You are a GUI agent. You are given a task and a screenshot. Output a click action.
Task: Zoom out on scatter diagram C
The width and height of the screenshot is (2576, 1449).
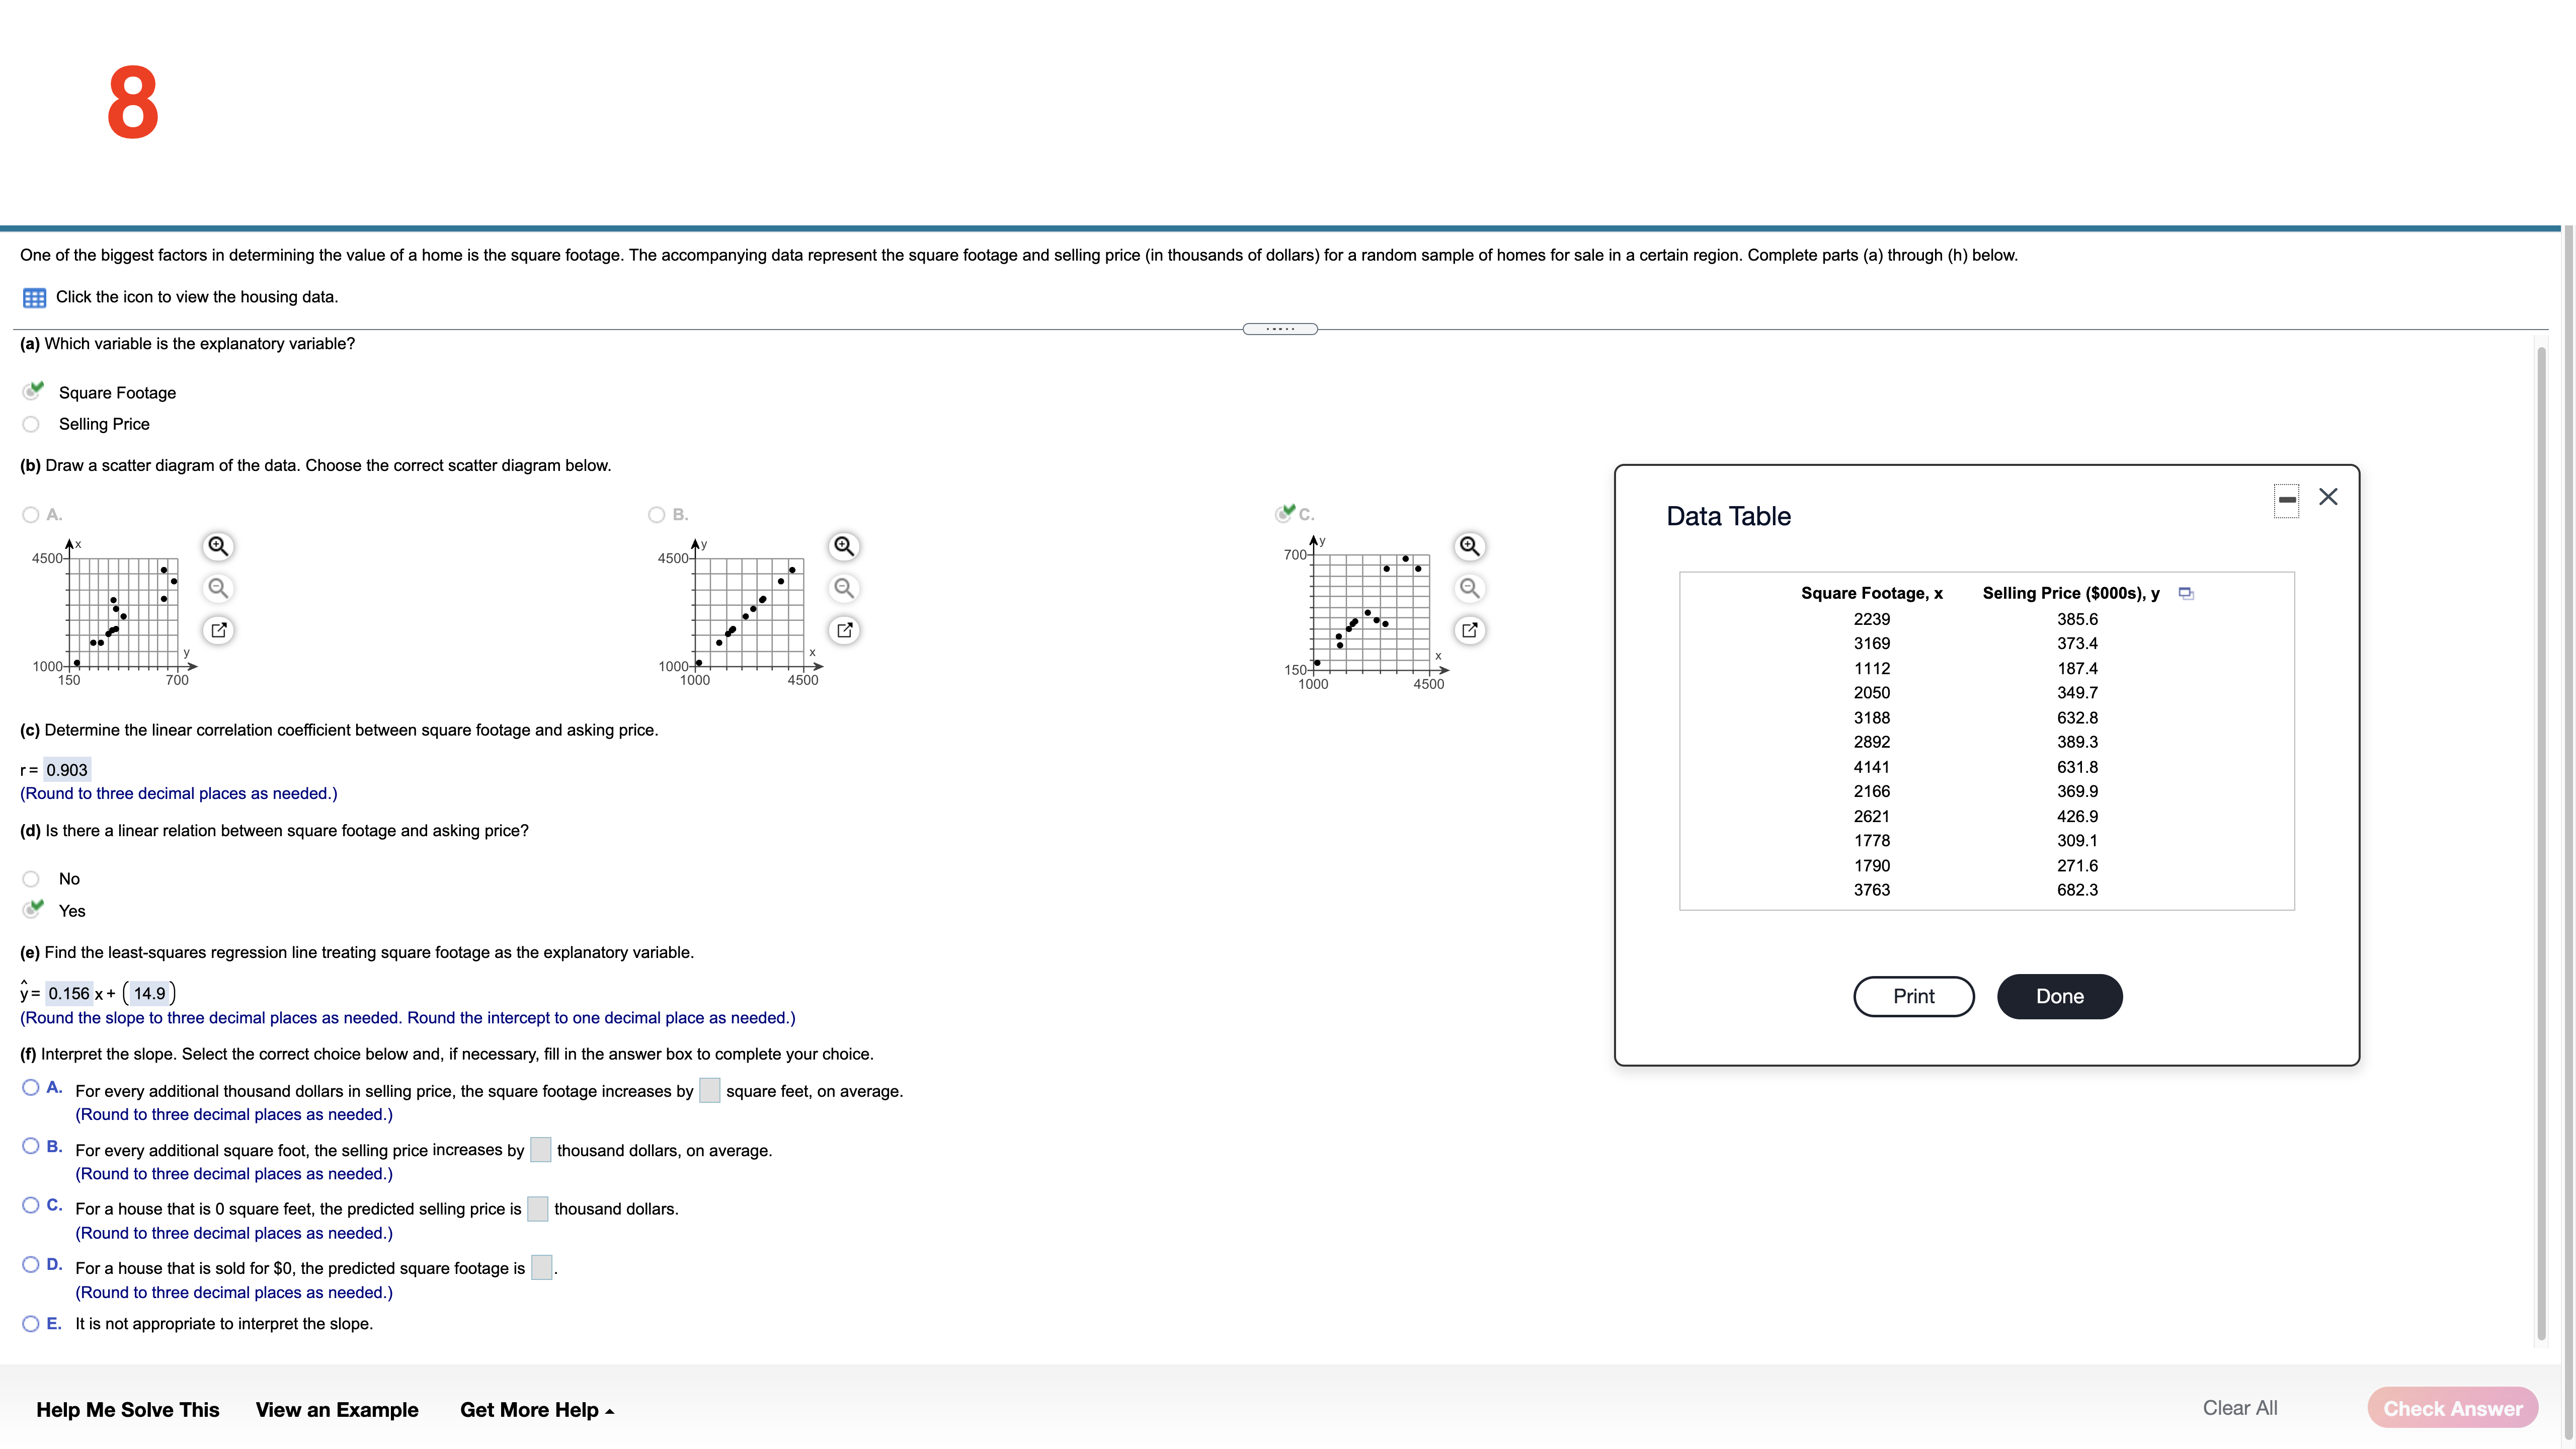pyautogui.click(x=1469, y=588)
